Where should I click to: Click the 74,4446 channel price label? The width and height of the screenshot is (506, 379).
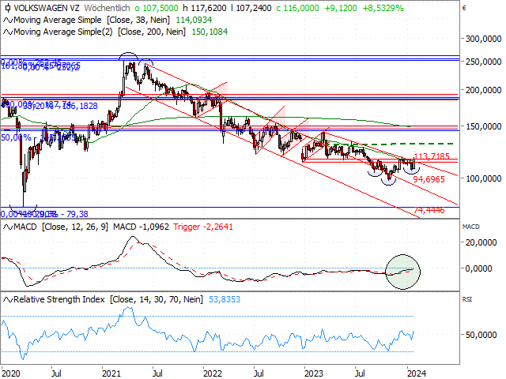(x=429, y=210)
